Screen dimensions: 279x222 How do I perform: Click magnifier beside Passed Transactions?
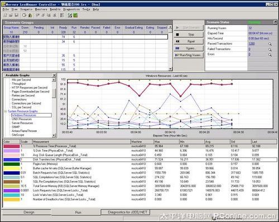(270, 44)
